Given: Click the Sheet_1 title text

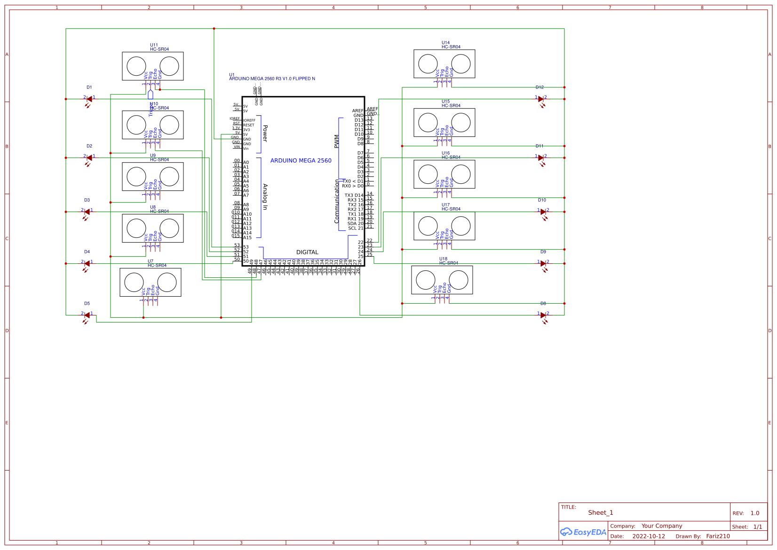Looking at the screenshot, I should point(600,512).
